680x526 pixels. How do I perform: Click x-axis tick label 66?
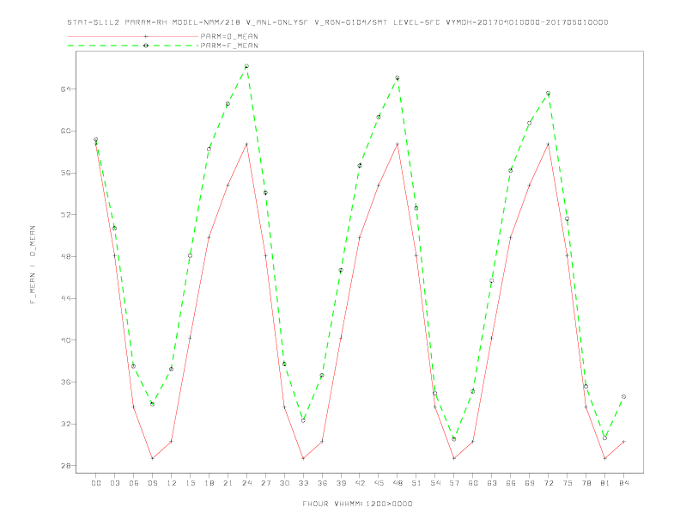tap(511, 483)
